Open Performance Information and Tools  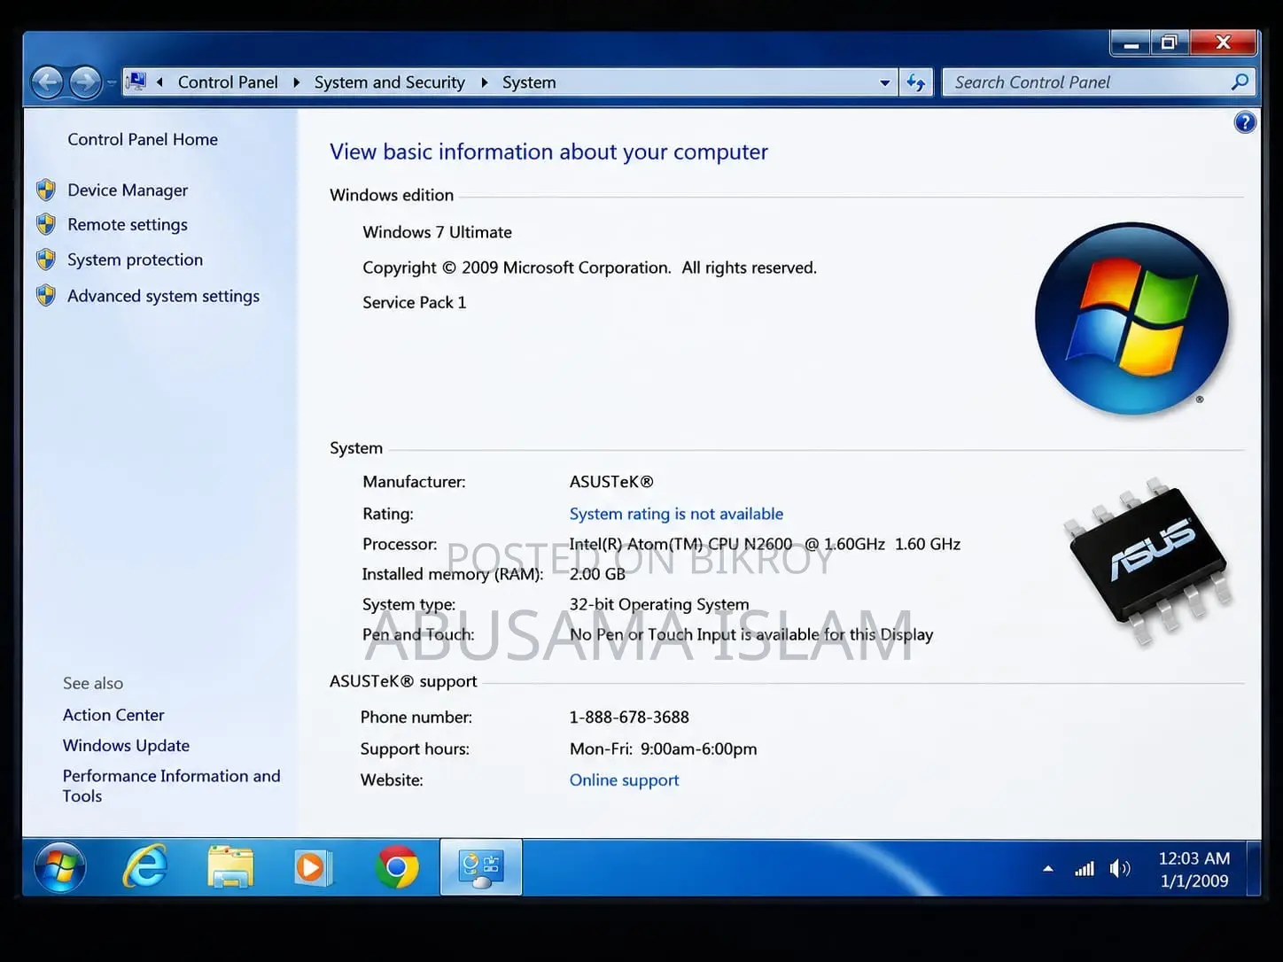(x=171, y=785)
